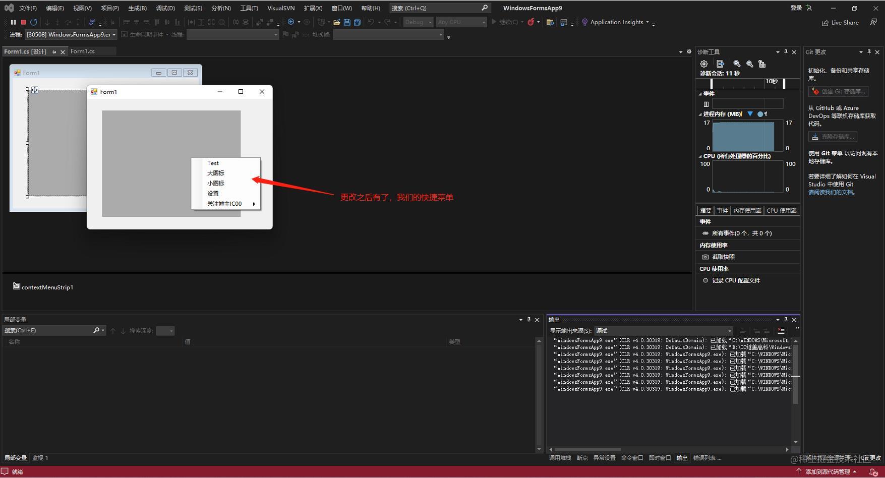Open the Git documentation link
885x478 pixels.
tap(831, 192)
